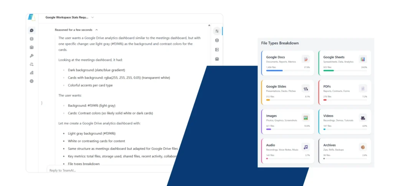Image resolution: width=393 pixels, height=186 pixels.
Task: Open the wrench tools icon in left sidebar
Action: click(x=31, y=56)
